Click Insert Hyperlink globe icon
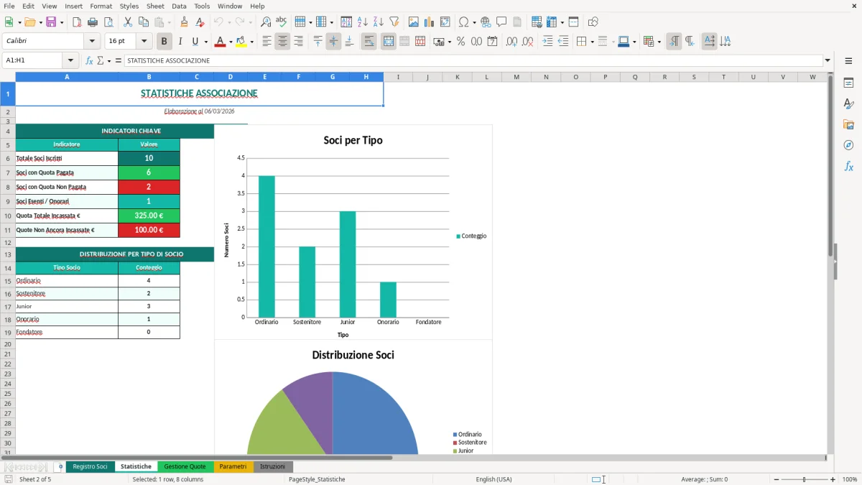The width and height of the screenshot is (862, 485). tap(486, 22)
